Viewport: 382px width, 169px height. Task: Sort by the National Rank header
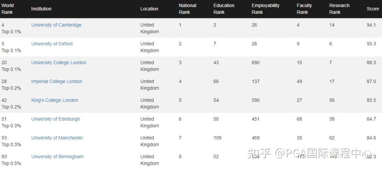point(187,9)
